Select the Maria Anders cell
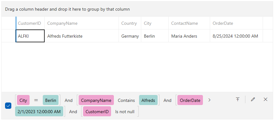This screenshot has height=121, width=274. [189, 36]
